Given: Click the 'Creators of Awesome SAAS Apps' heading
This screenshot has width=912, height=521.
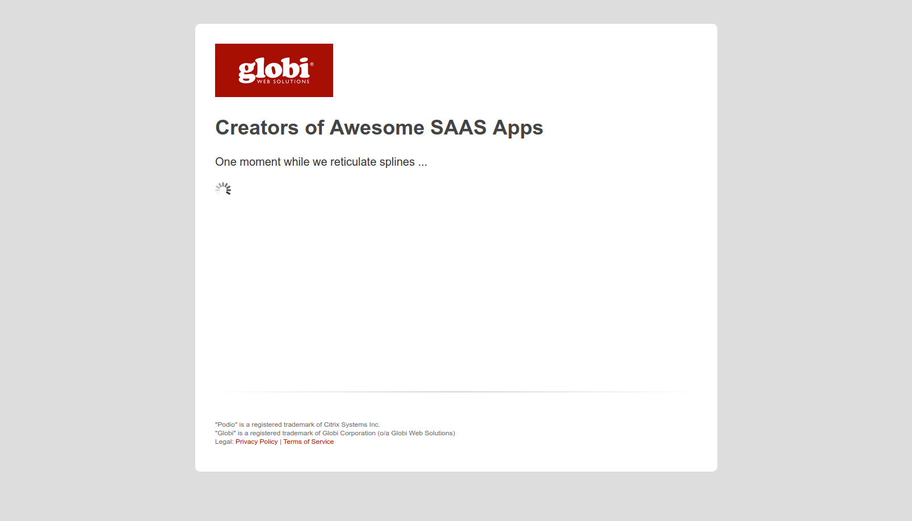Looking at the screenshot, I should tap(379, 128).
